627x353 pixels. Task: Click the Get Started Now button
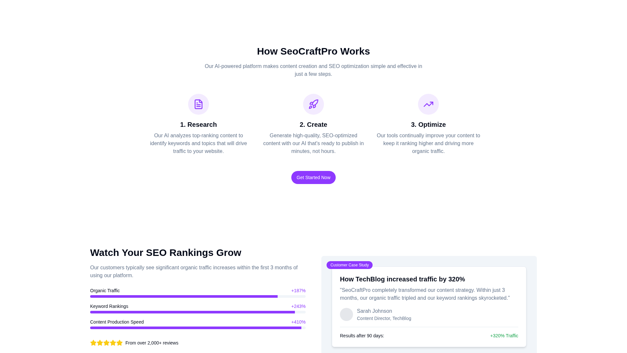[x=313, y=177]
